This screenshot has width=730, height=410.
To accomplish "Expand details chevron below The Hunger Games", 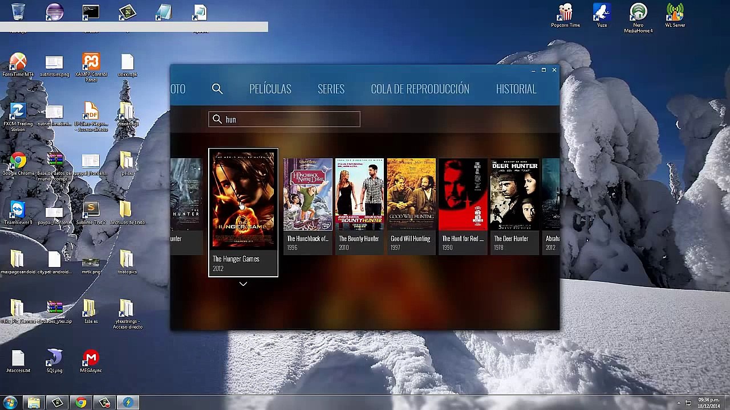I will (243, 284).
